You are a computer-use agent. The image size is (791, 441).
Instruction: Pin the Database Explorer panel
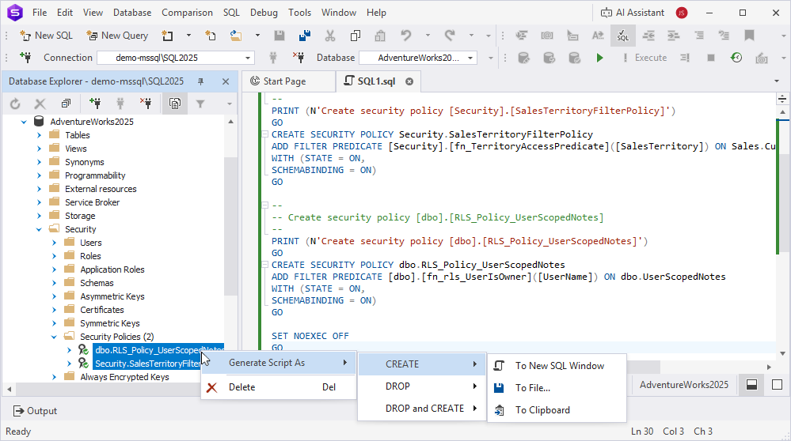[201, 81]
